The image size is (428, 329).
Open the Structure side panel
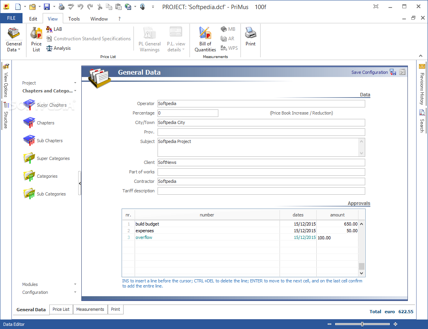(6, 115)
